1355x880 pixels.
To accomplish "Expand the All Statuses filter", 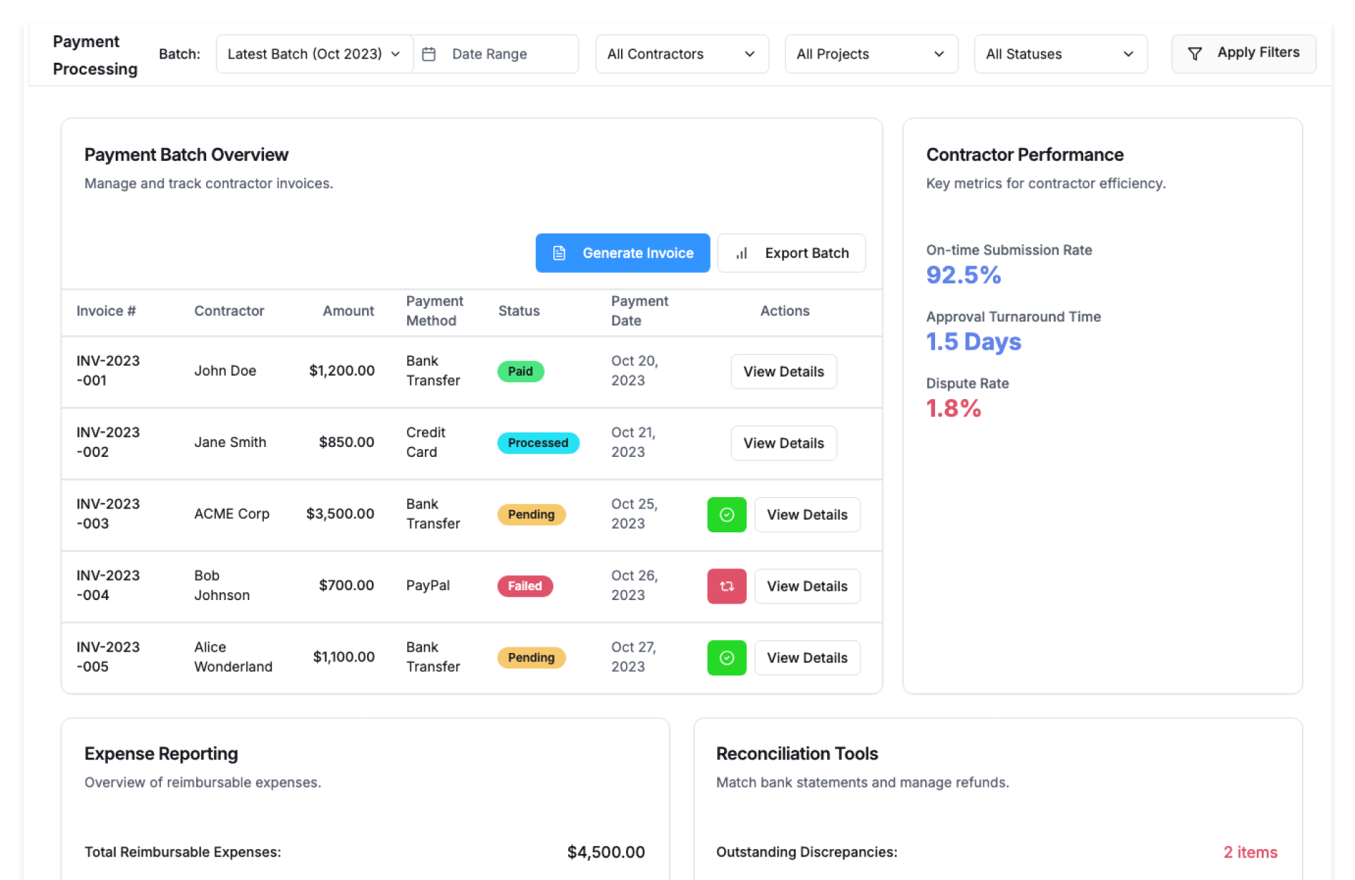I will coord(1059,54).
